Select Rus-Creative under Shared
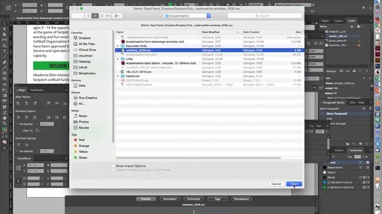Viewport: 382px width, 214px height. [88, 97]
